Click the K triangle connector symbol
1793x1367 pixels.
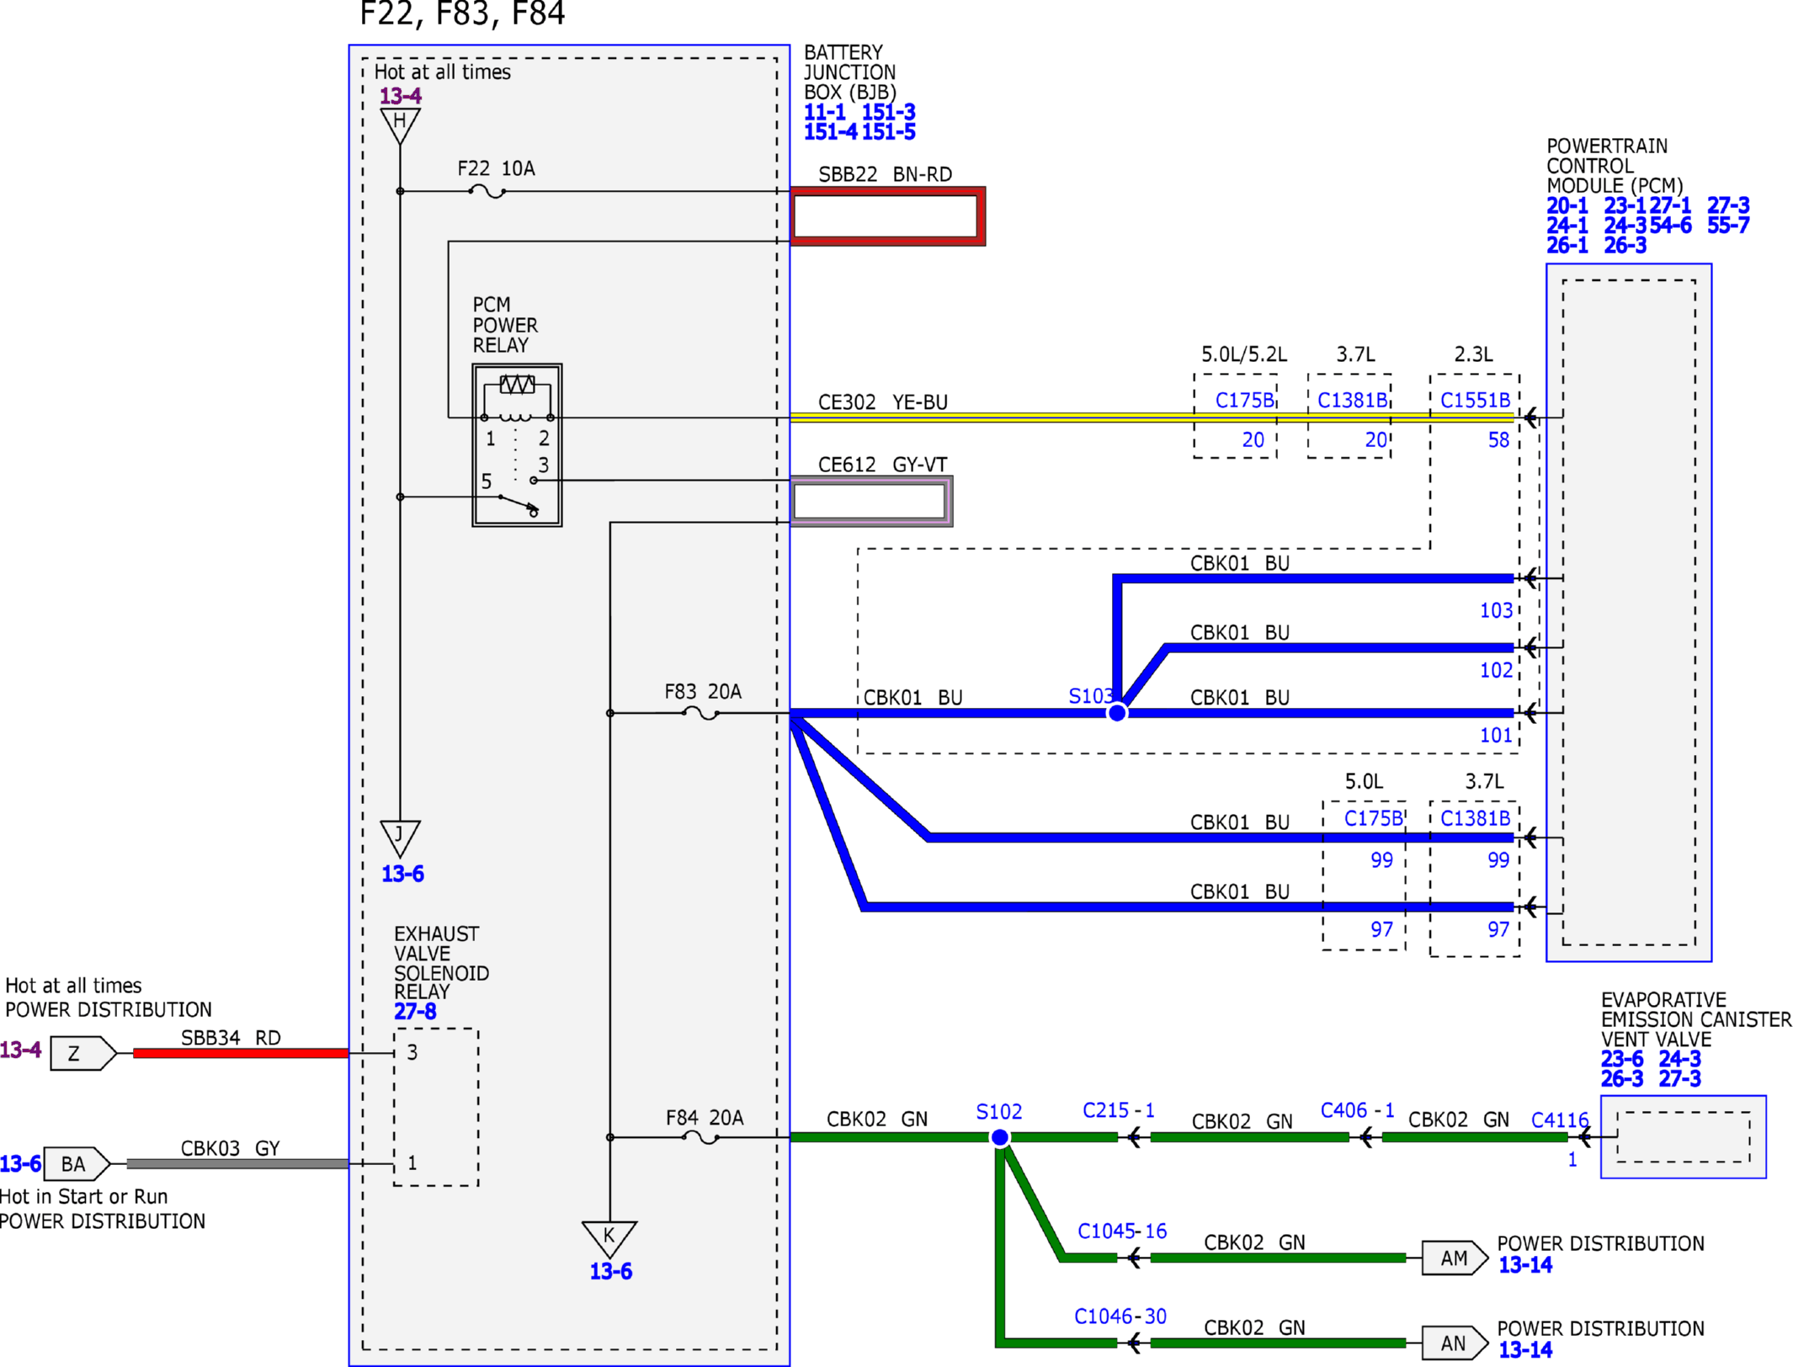[x=609, y=1239]
